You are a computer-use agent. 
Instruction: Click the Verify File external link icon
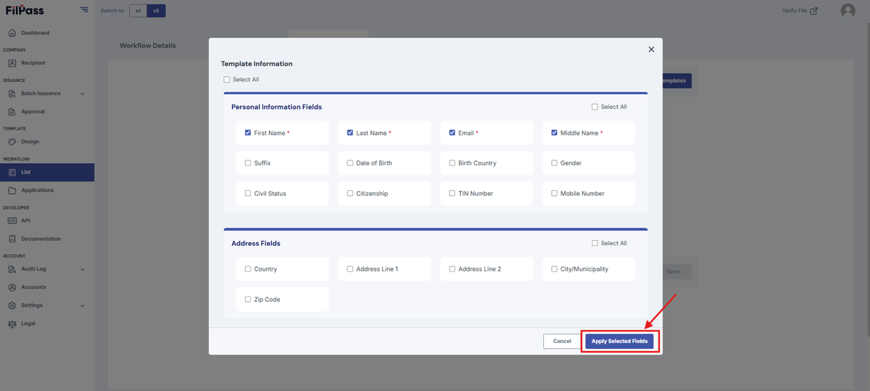tap(814, 11)
